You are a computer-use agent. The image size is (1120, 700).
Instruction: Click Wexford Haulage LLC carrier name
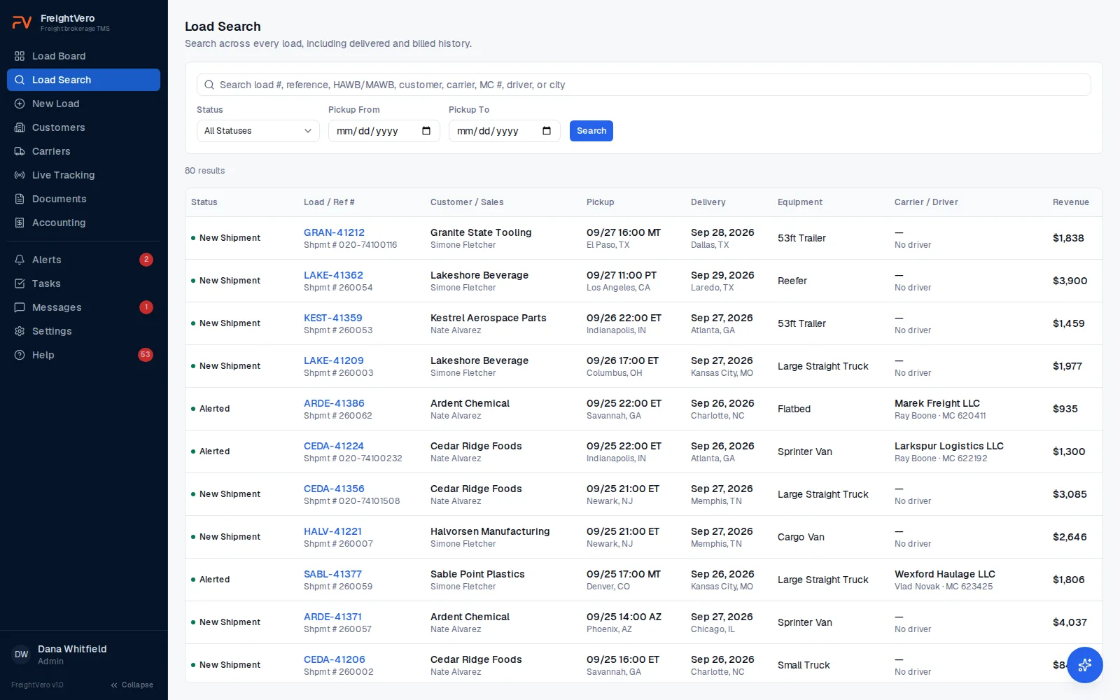tap(945, 574)
